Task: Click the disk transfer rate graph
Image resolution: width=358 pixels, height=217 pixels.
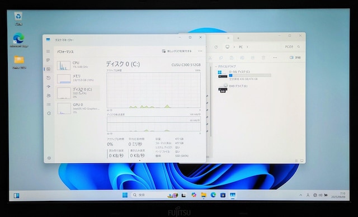Action: pyautogui.click(x=154, y=124)
